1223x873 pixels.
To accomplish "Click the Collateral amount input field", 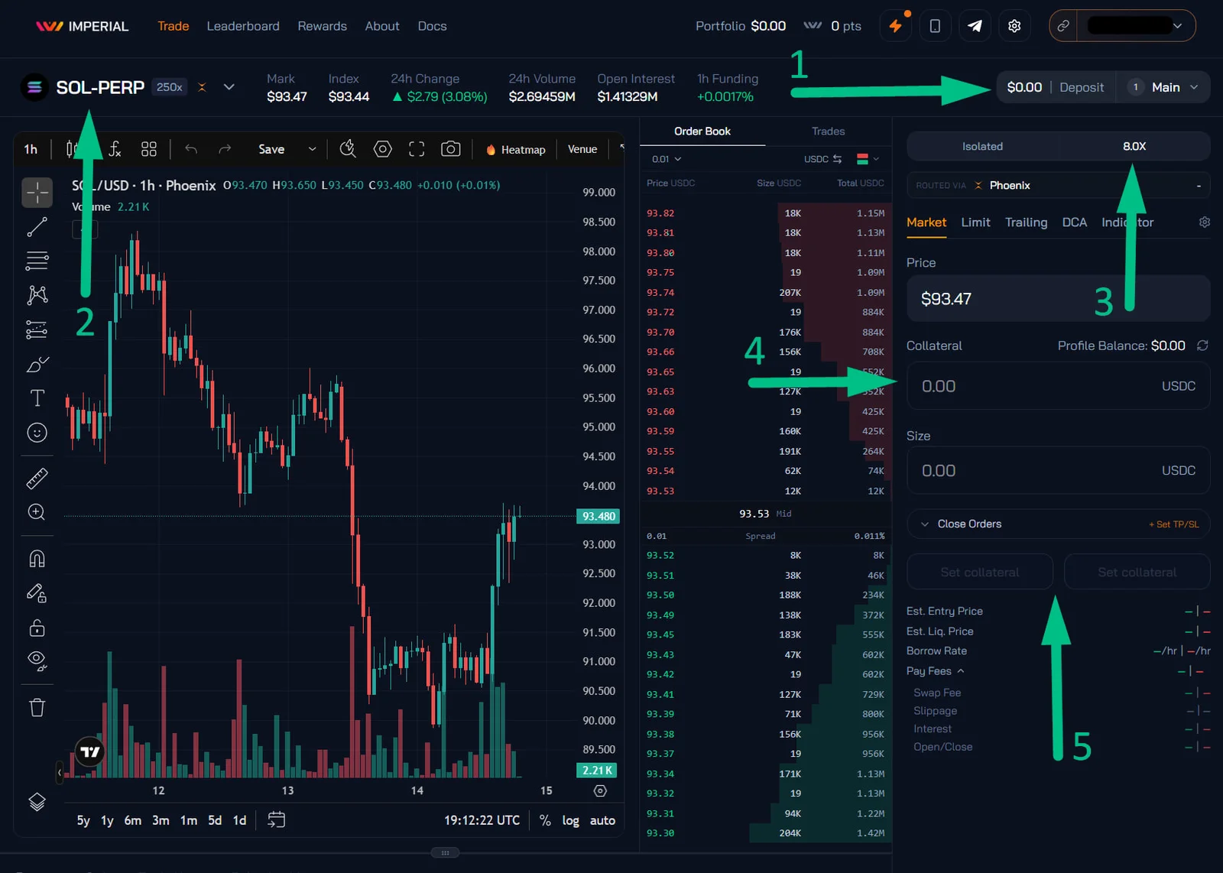I will [x=1058, y=386].
